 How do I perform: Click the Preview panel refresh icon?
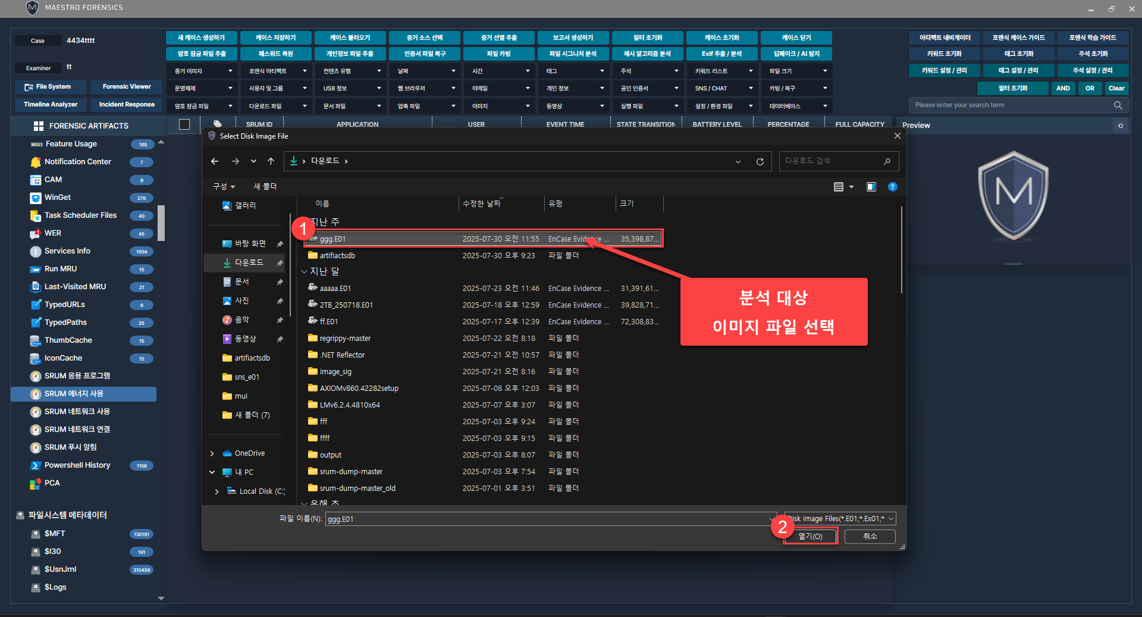[1121, 126]
